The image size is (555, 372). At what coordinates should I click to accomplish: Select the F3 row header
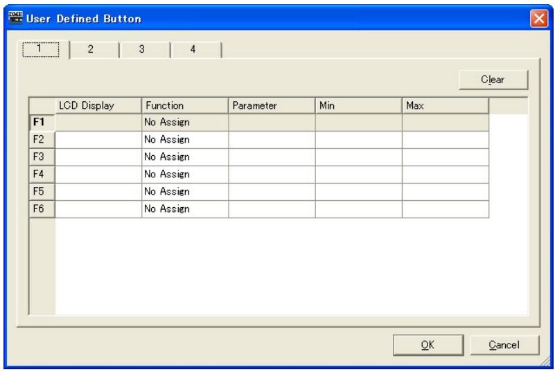pyautogui.click(x=42, y=157)
